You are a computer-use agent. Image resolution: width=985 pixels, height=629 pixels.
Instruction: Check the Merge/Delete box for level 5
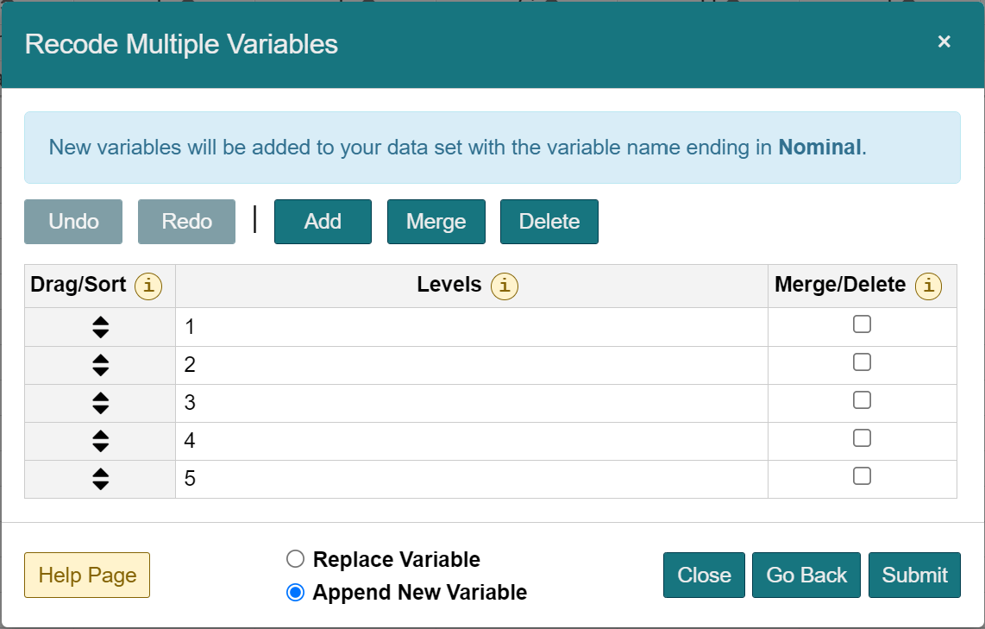click(862, 475)
